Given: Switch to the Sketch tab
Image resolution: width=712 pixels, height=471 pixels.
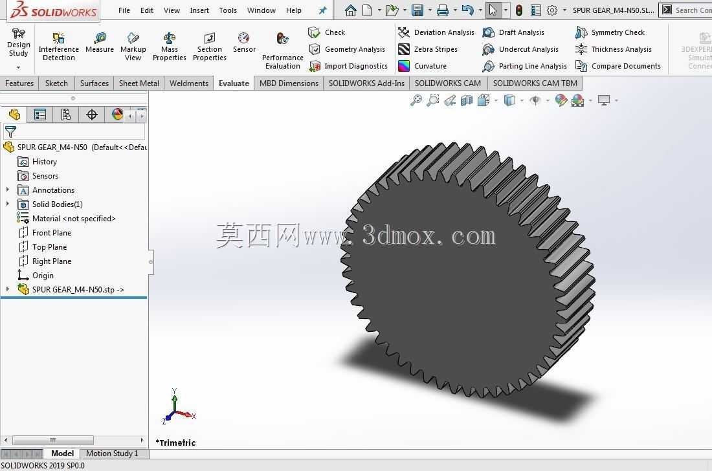Looking at the screenshot, I should 56,83.
